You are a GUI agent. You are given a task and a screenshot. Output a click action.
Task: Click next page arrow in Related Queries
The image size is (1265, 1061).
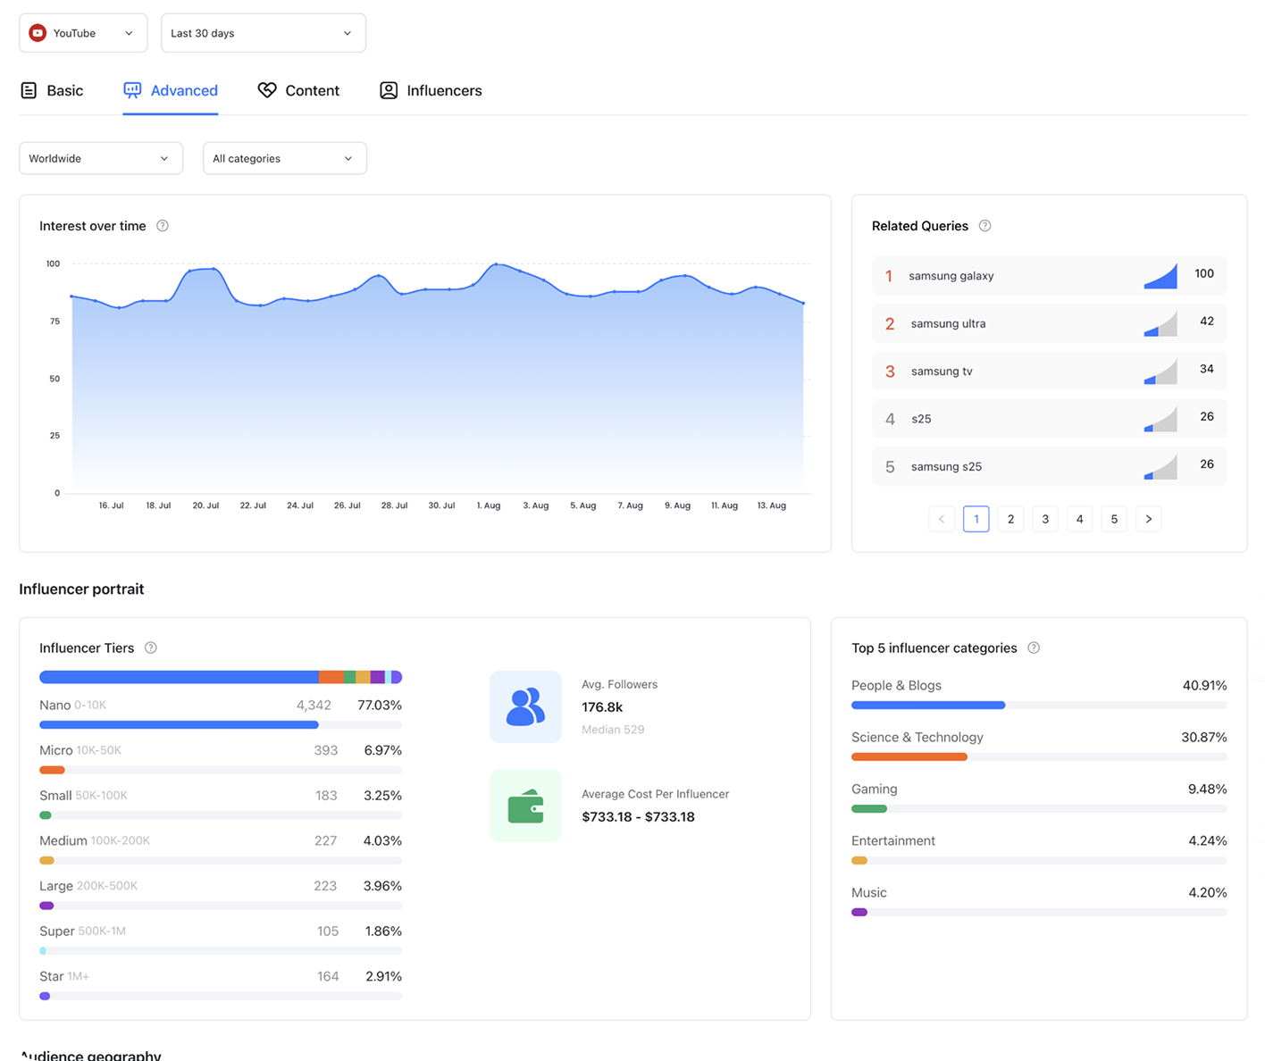[1149, 519]
